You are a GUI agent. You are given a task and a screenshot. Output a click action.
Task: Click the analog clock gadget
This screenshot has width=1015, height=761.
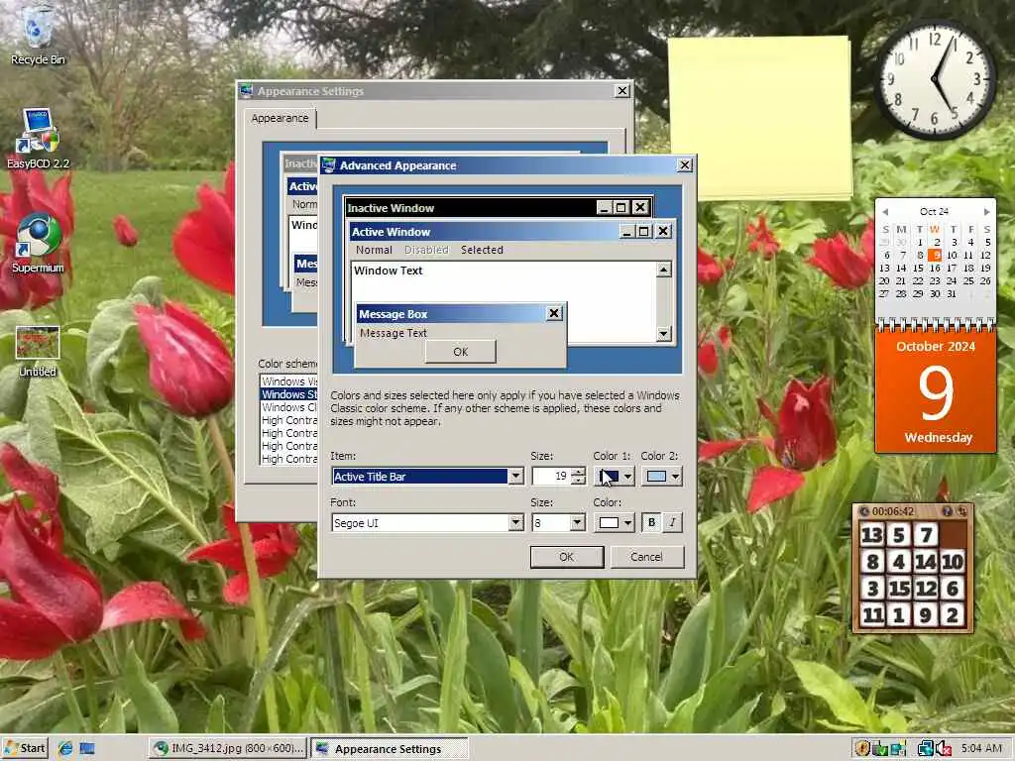(935, 79)
